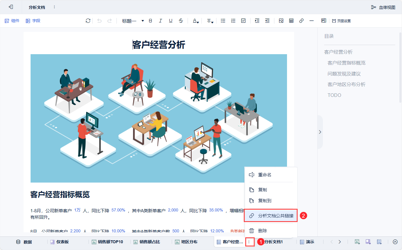Open the font color picker dropdown
Screen dimensions: 402x250
tap(196, 21)
